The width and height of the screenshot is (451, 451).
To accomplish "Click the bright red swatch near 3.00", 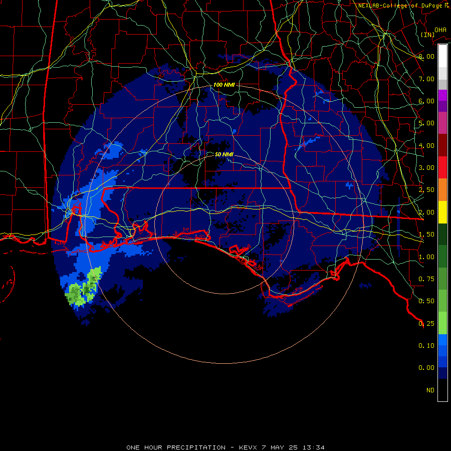I will coord(442,167).
